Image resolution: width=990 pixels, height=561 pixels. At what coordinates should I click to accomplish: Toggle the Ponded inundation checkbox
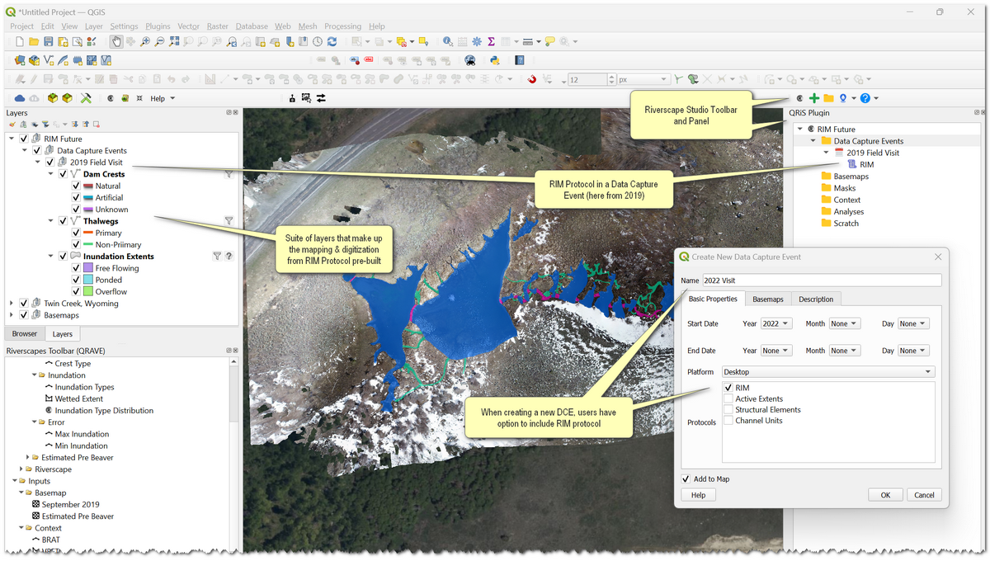point(77,280)
